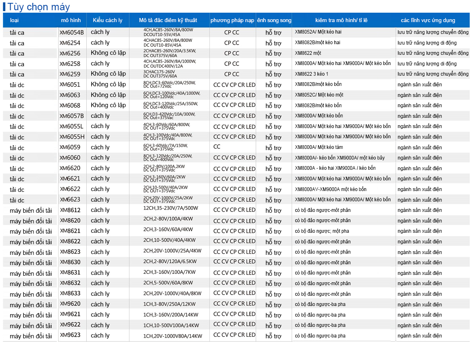The height and width of the screenshot is (342, 473).
Task: Select model cell XM6063
Action: click(x=70, y=95)
